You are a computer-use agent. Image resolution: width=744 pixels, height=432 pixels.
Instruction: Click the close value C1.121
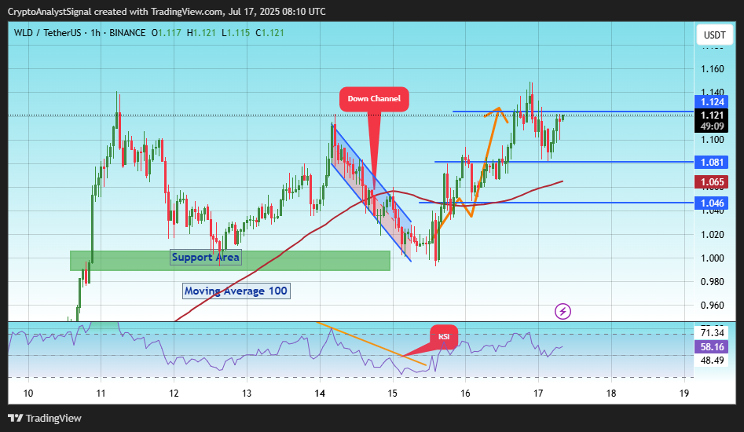tap(269, 33)
